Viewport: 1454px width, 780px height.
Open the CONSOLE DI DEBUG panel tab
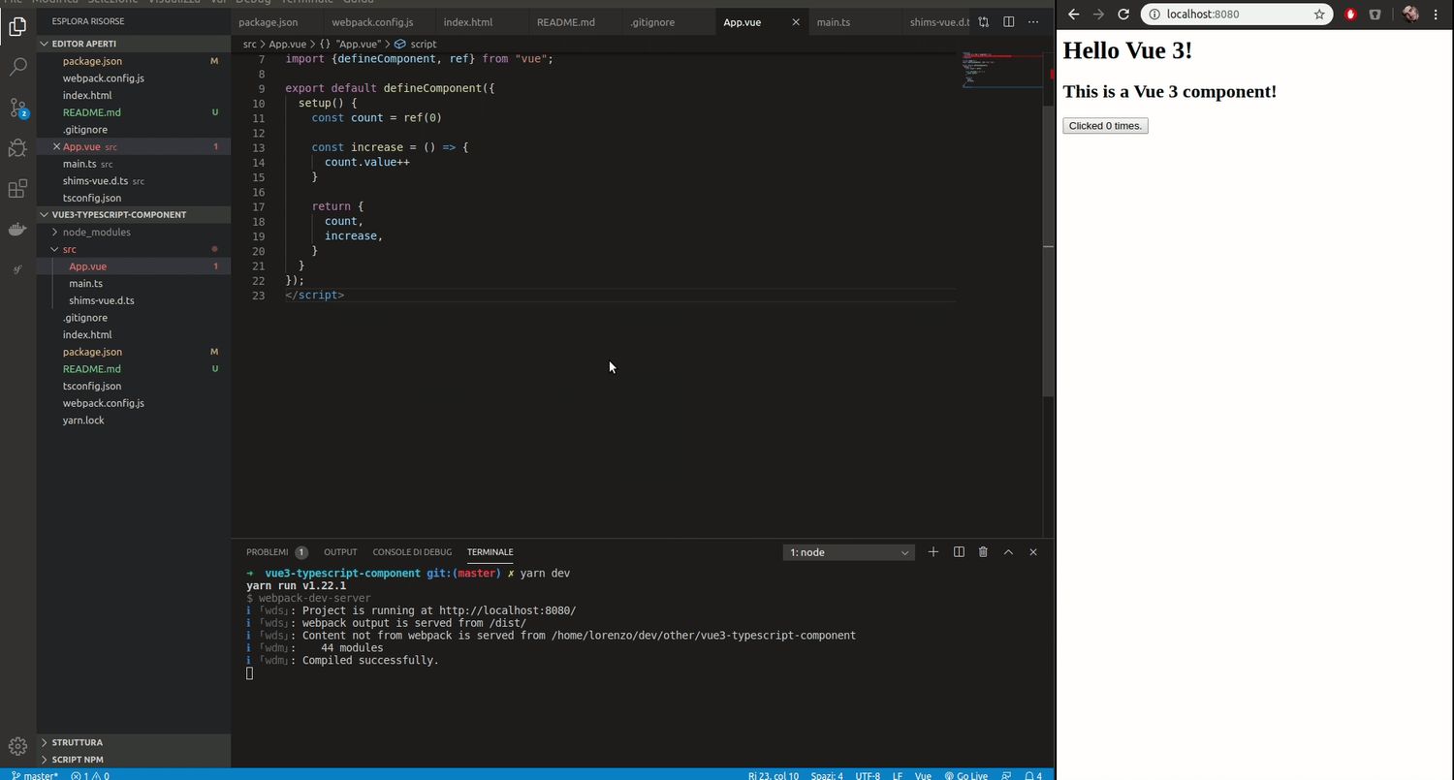(x=412, y=552)
